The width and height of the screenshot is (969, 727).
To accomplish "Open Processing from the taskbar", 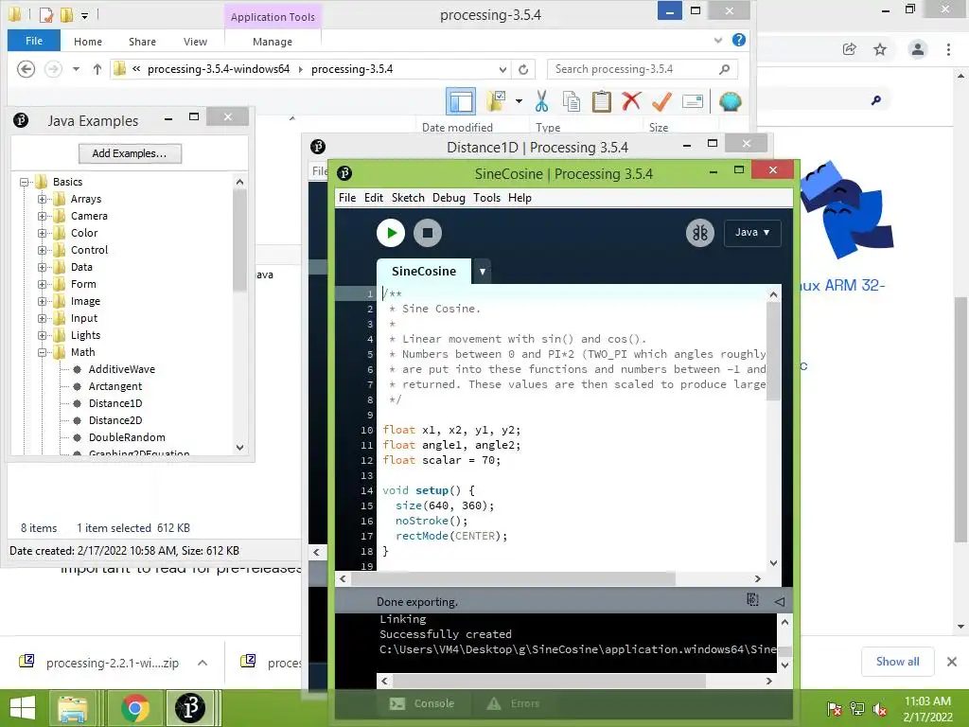I will 190,708.
